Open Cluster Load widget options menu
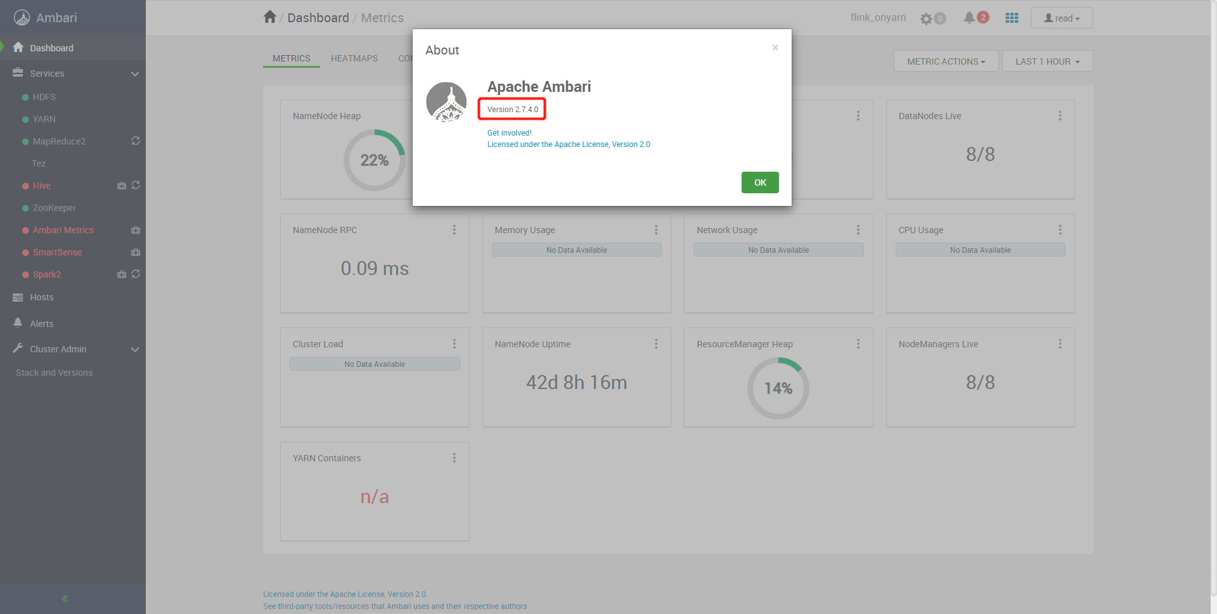This screenshot has width=1217, height=614. tap(454, 344)
